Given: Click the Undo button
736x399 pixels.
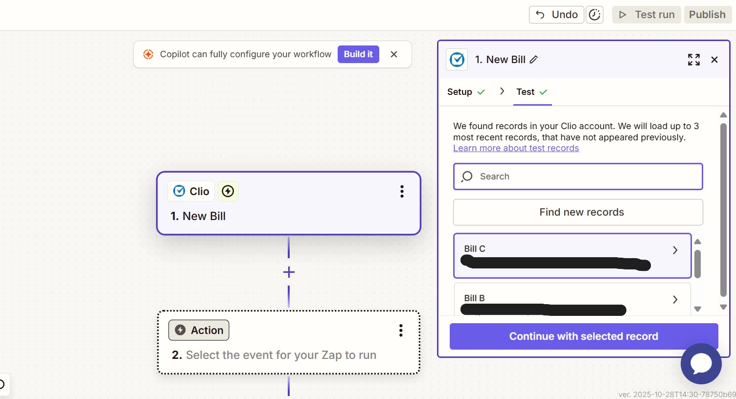Looking at the screenshot, I should click(556, 15).
